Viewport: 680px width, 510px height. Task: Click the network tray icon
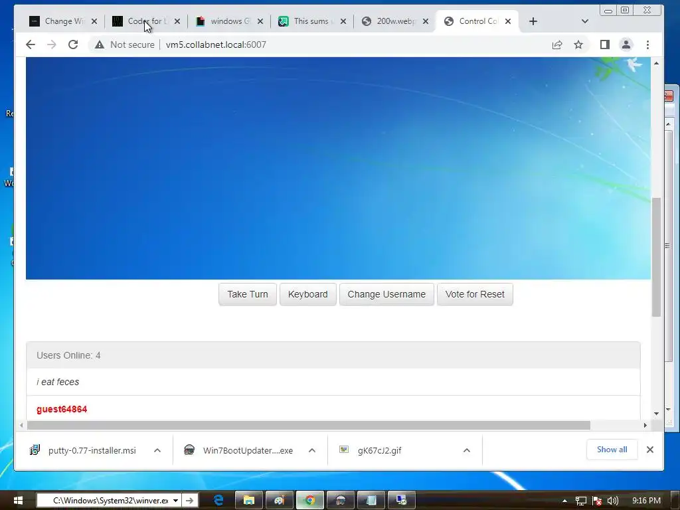pyautogui.click(x=580, y=501)
